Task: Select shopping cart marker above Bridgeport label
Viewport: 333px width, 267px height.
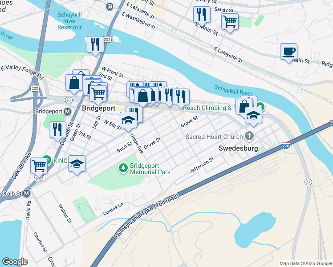Action: pyautogui.click(x=98, y=94)
